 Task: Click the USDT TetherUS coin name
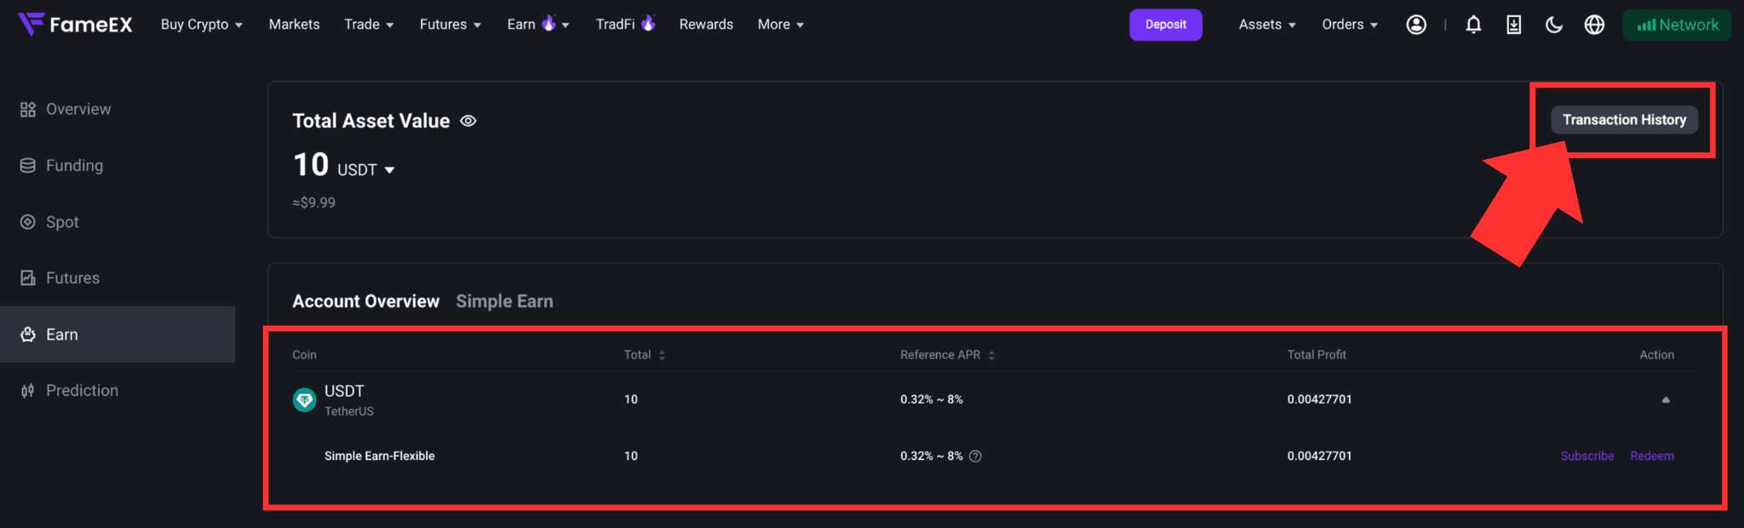(x=349, y=400)
